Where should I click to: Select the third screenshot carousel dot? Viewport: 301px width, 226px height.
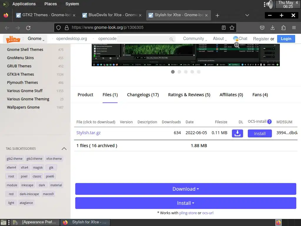[x=186, y=72]
